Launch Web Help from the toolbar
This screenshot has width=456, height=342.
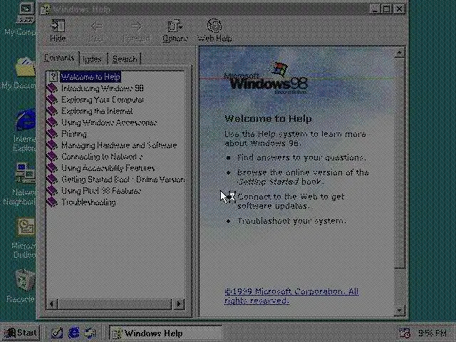click(x=214, y=30)
